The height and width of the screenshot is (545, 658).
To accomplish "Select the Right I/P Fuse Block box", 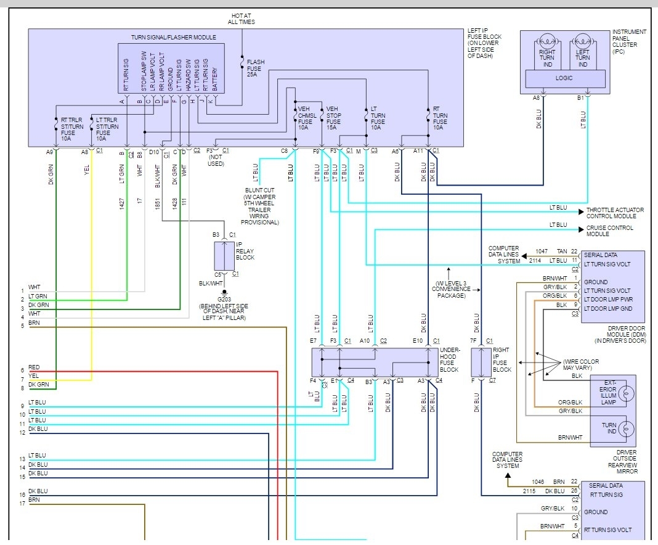I will (481, 362).
